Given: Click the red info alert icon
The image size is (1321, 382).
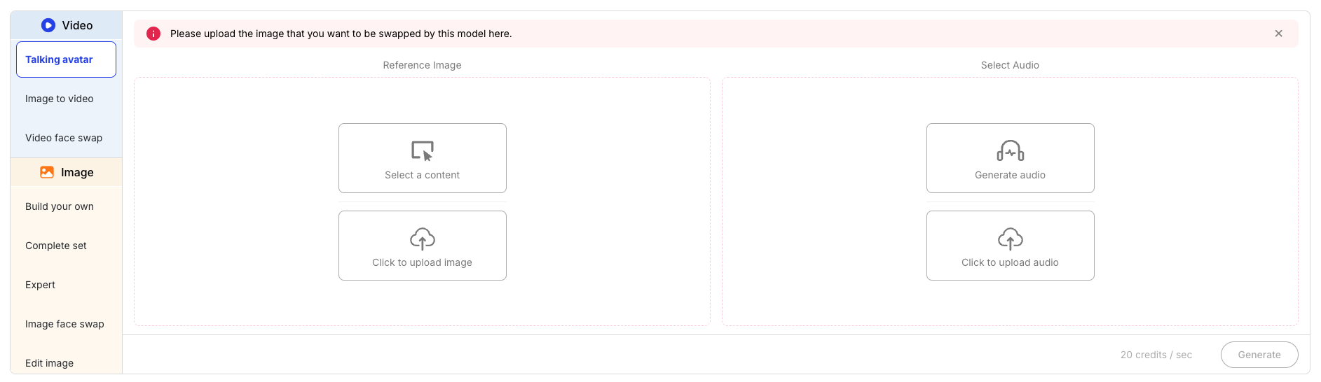Looking at the screenshot, I should [x=153, y=34].
